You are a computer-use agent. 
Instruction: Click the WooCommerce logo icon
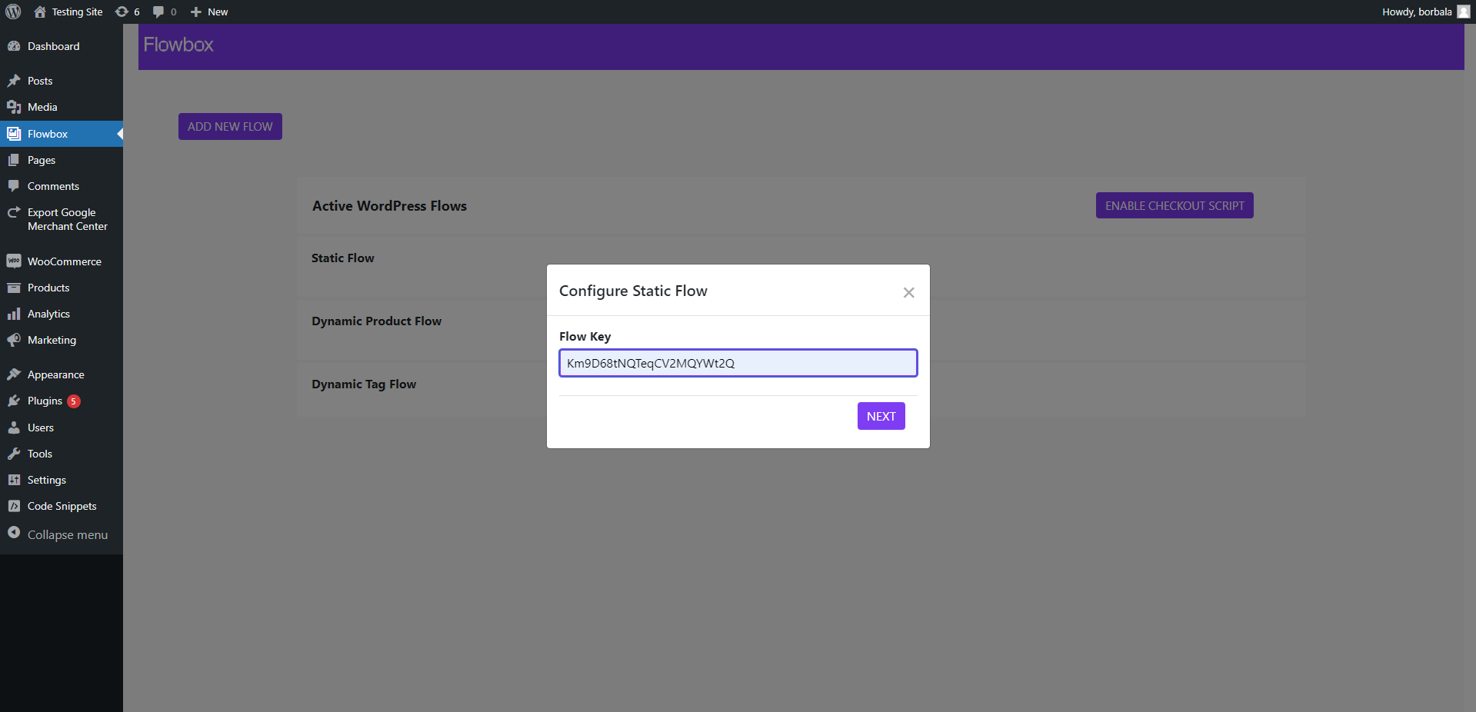(x=14, y=261)
